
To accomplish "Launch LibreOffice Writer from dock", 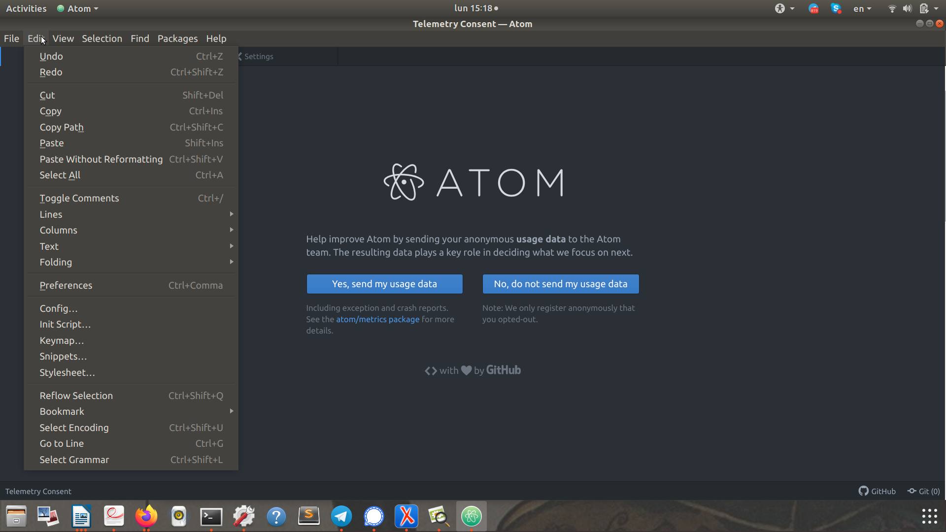I will [x=81, y=516].
